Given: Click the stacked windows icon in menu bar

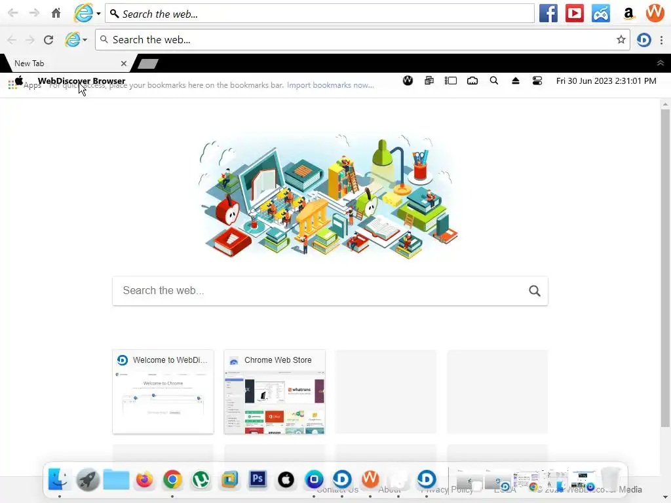Looking at the screenshot, I should coord(429,81).
